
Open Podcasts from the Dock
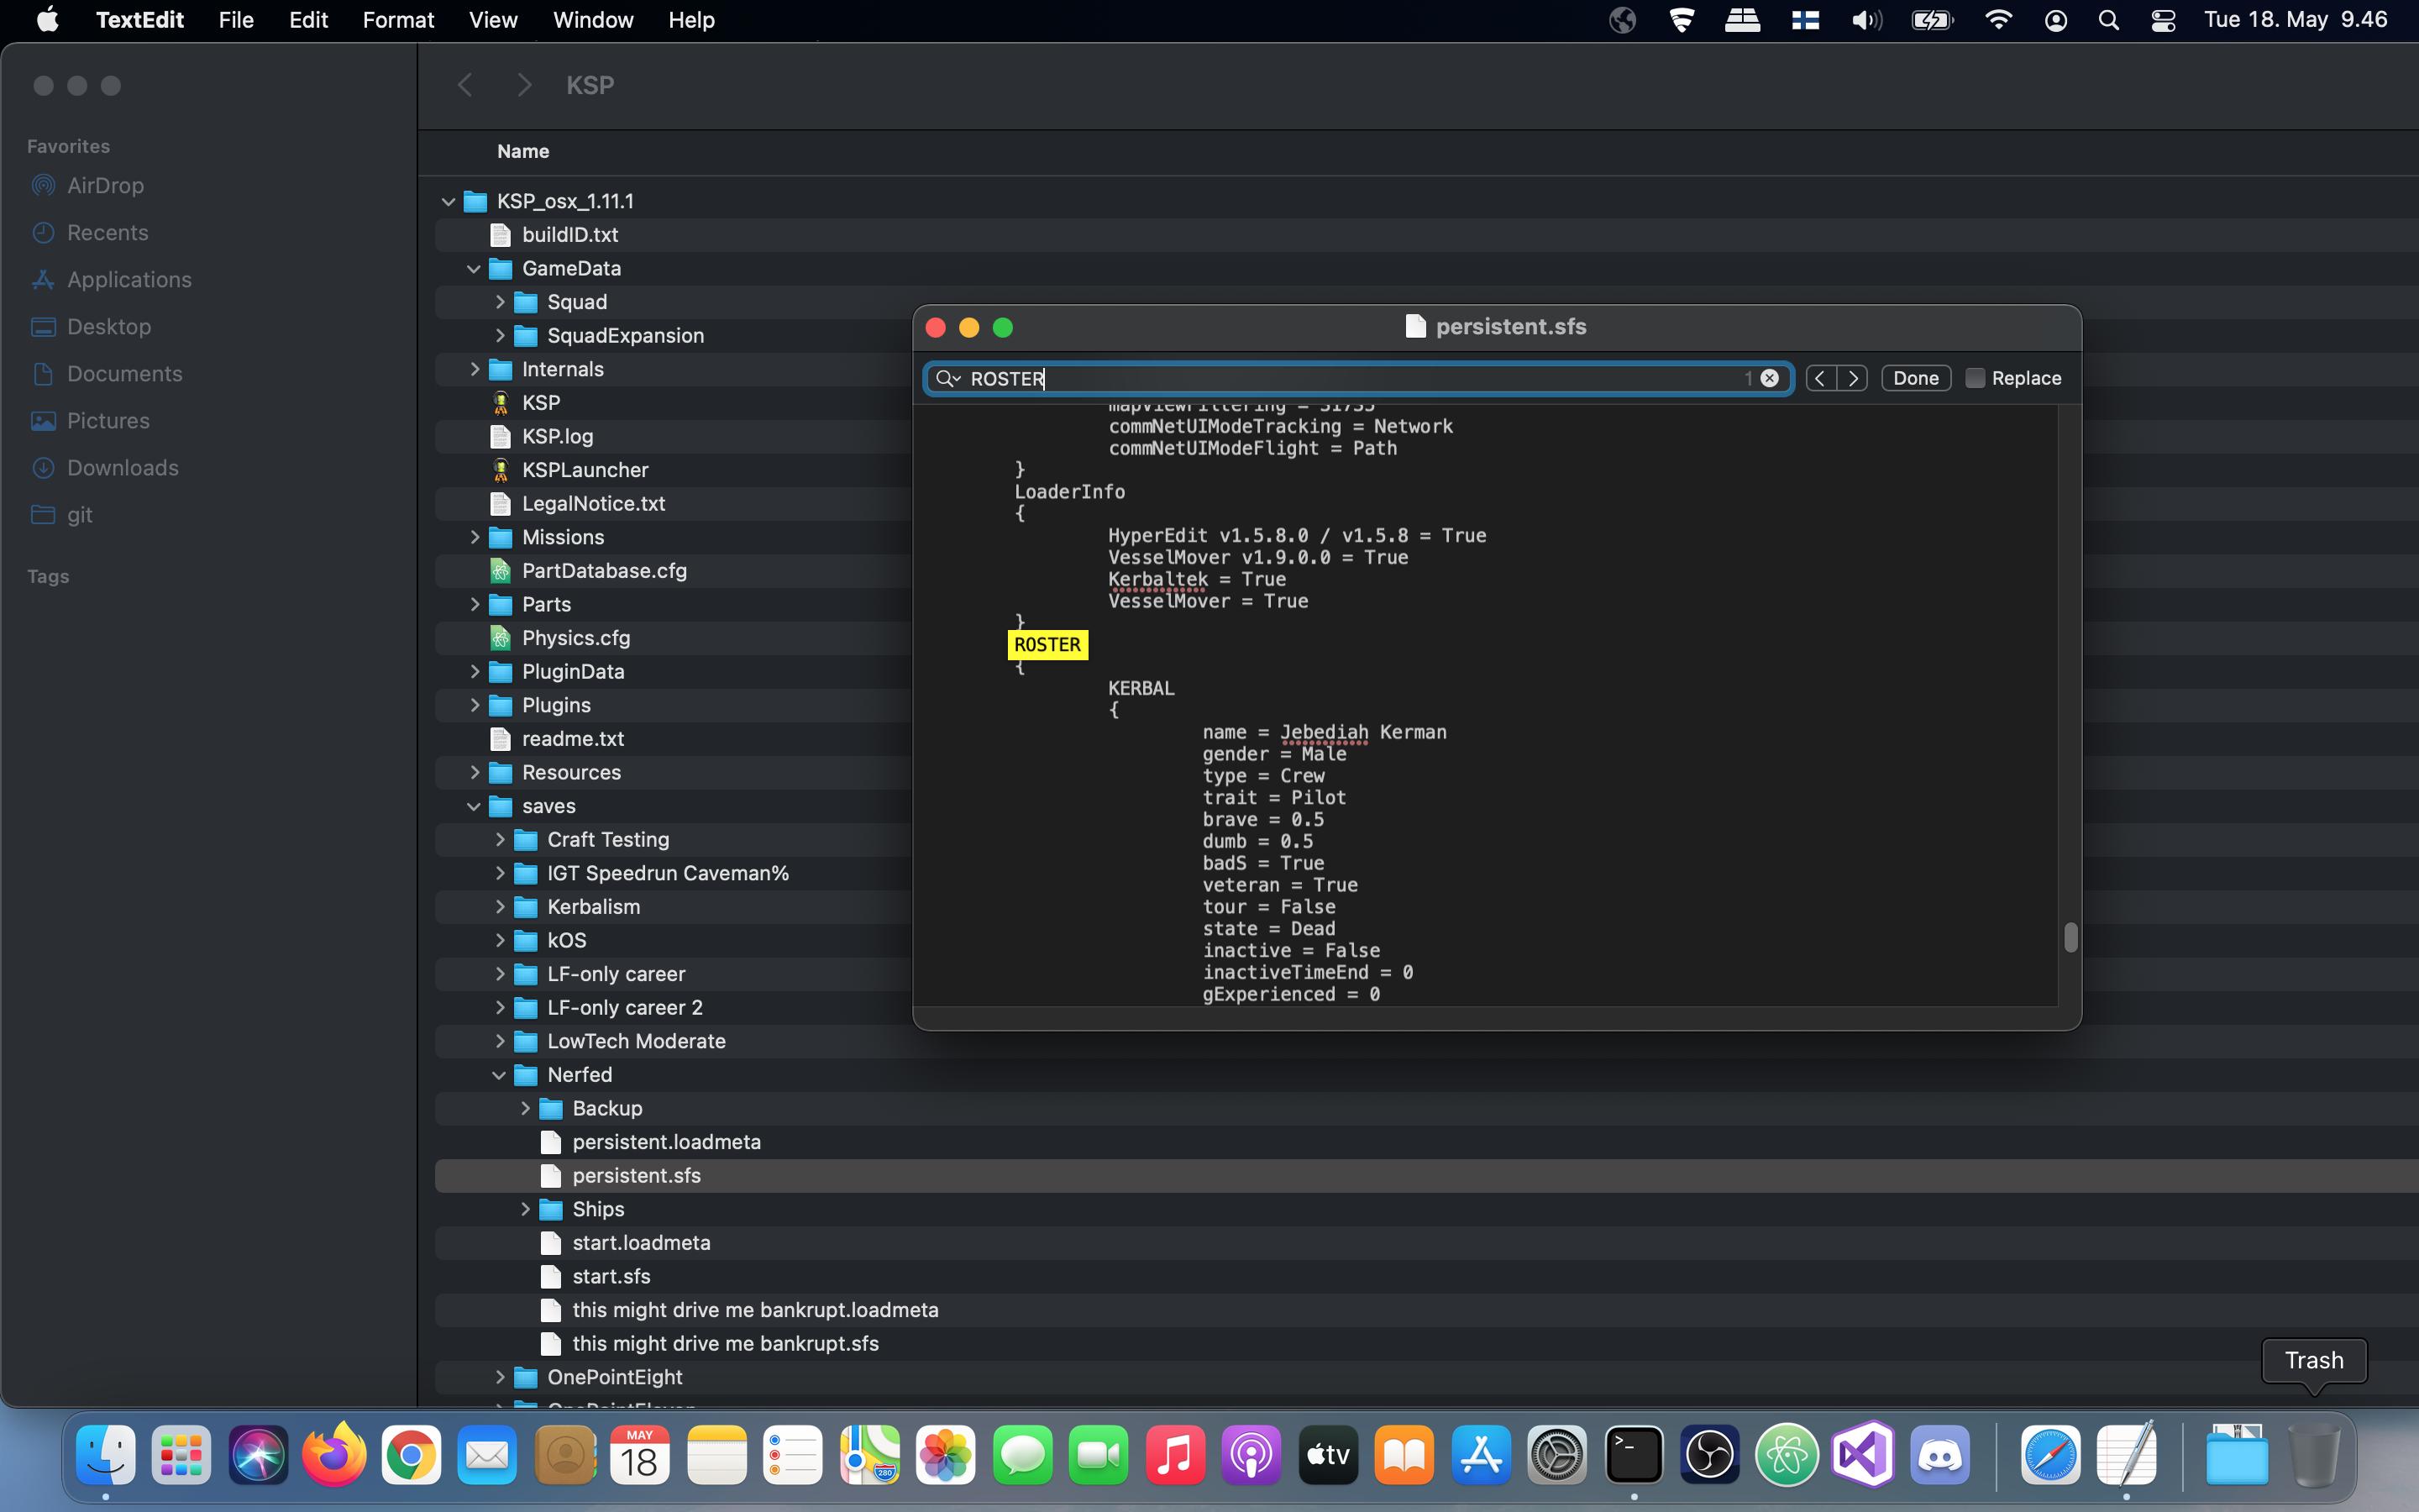1251,1455
